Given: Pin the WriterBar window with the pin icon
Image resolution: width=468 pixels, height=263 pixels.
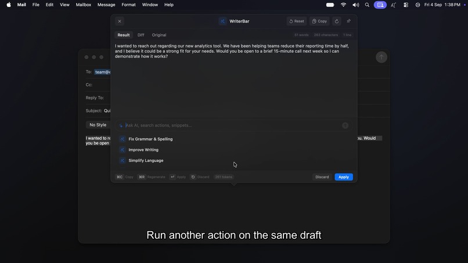Looking at the screenshot, I should (x=348, y=21).
